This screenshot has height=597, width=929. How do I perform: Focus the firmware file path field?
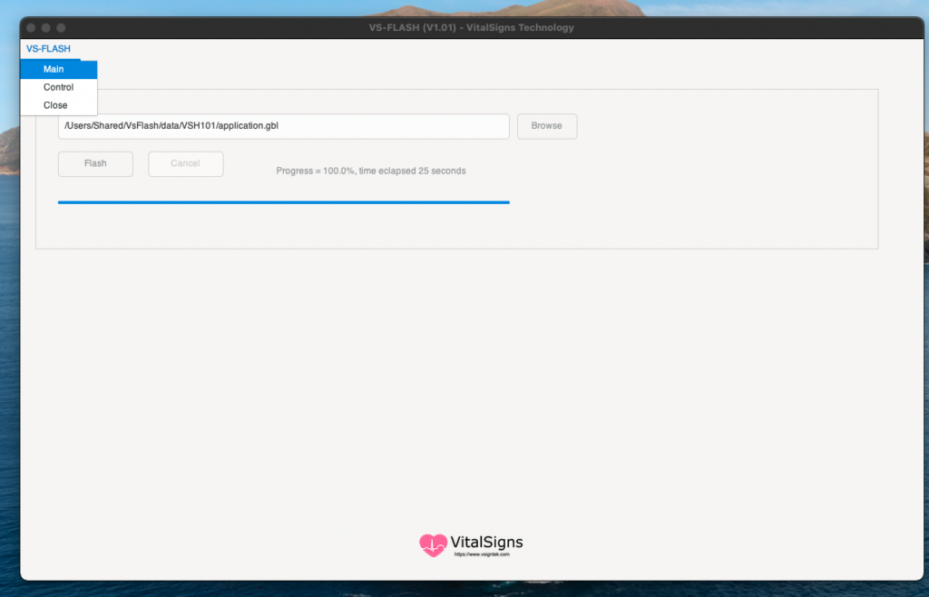pos(283,126)
